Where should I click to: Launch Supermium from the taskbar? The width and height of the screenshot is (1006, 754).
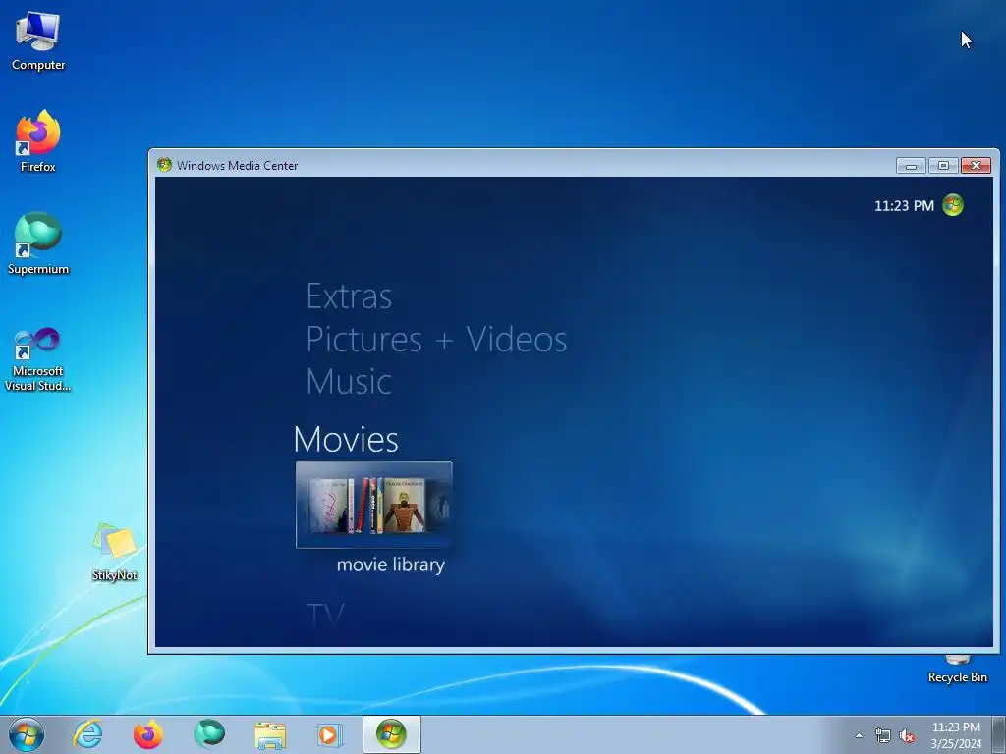click(x=209, y=734)
